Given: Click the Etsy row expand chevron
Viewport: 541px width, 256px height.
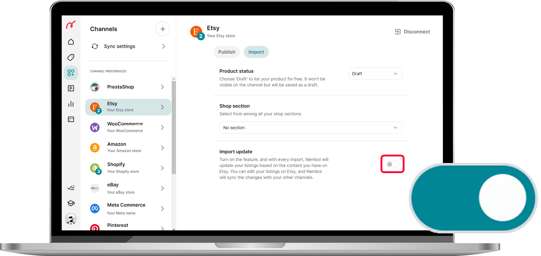Looking at the screenshot, I should point(162,107).
